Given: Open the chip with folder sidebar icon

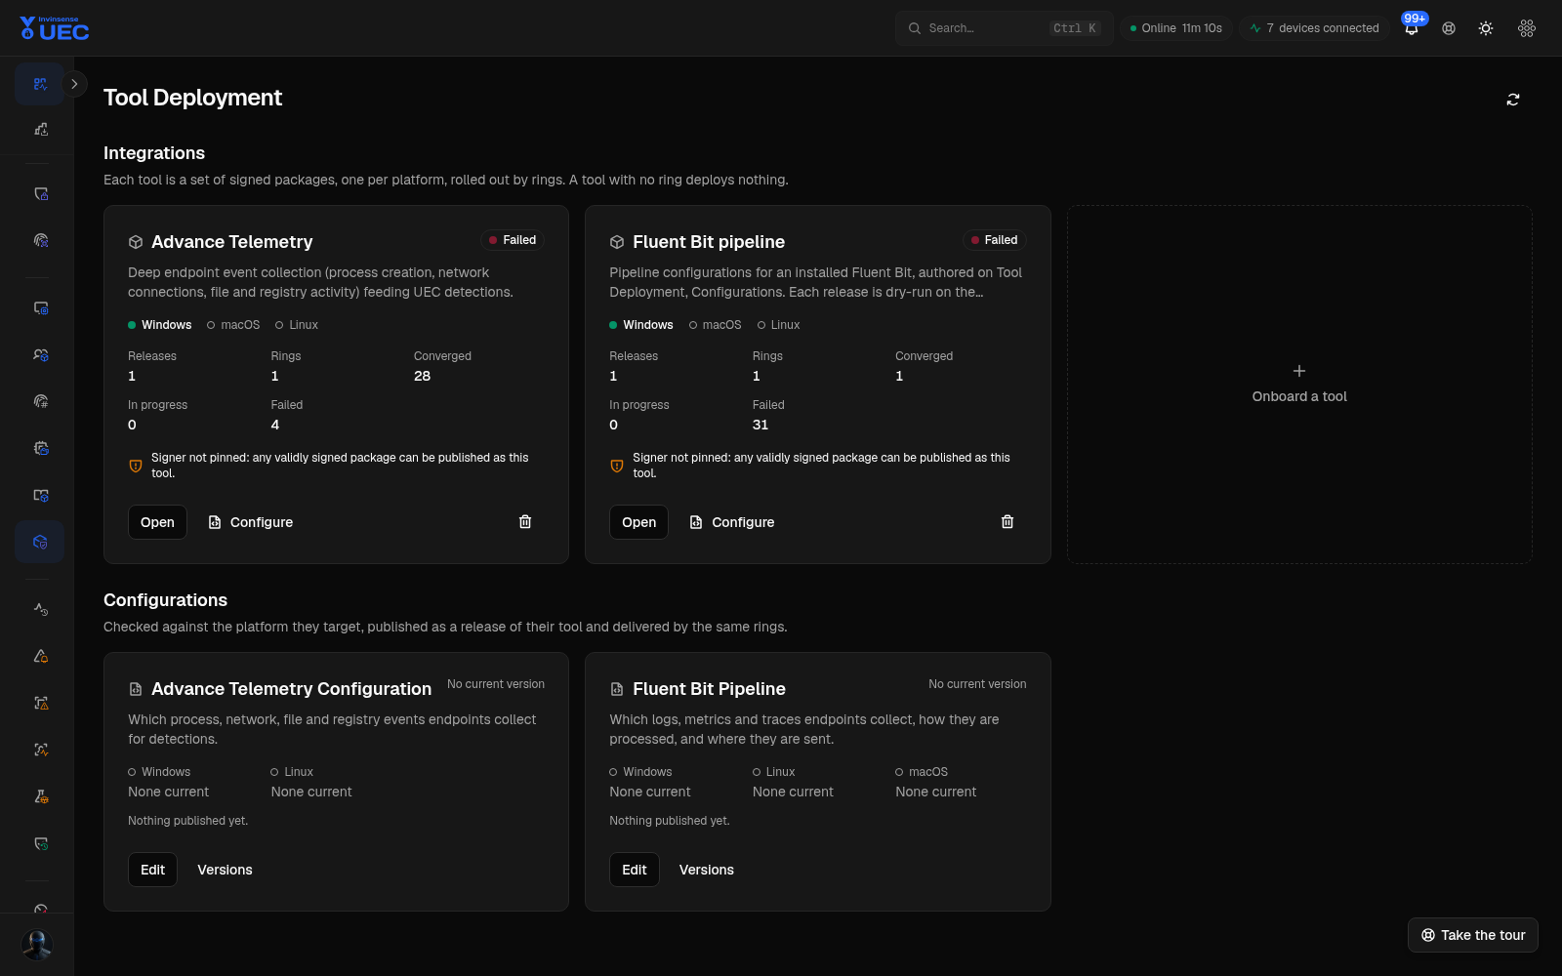Looking at the screenshot, I should coord(41,448).
